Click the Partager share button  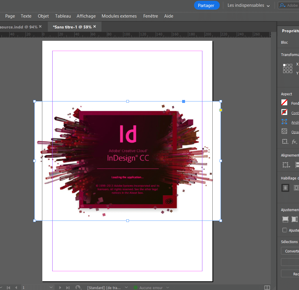(x=207, y=6)
